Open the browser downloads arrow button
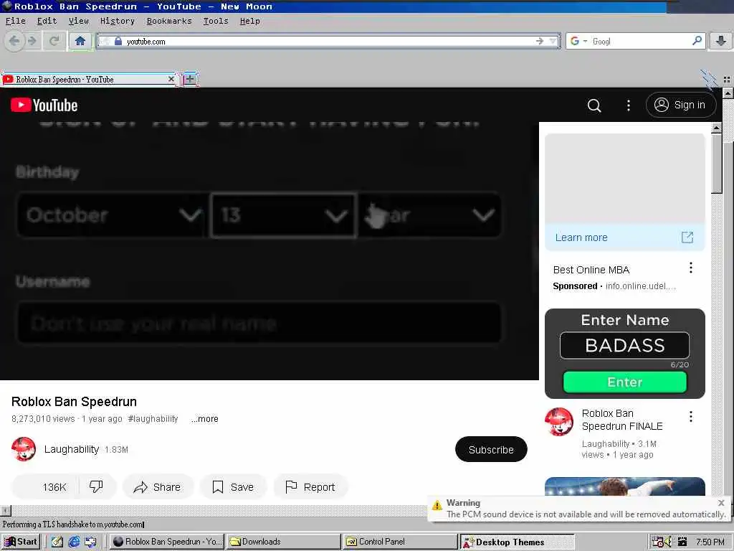 721,41
